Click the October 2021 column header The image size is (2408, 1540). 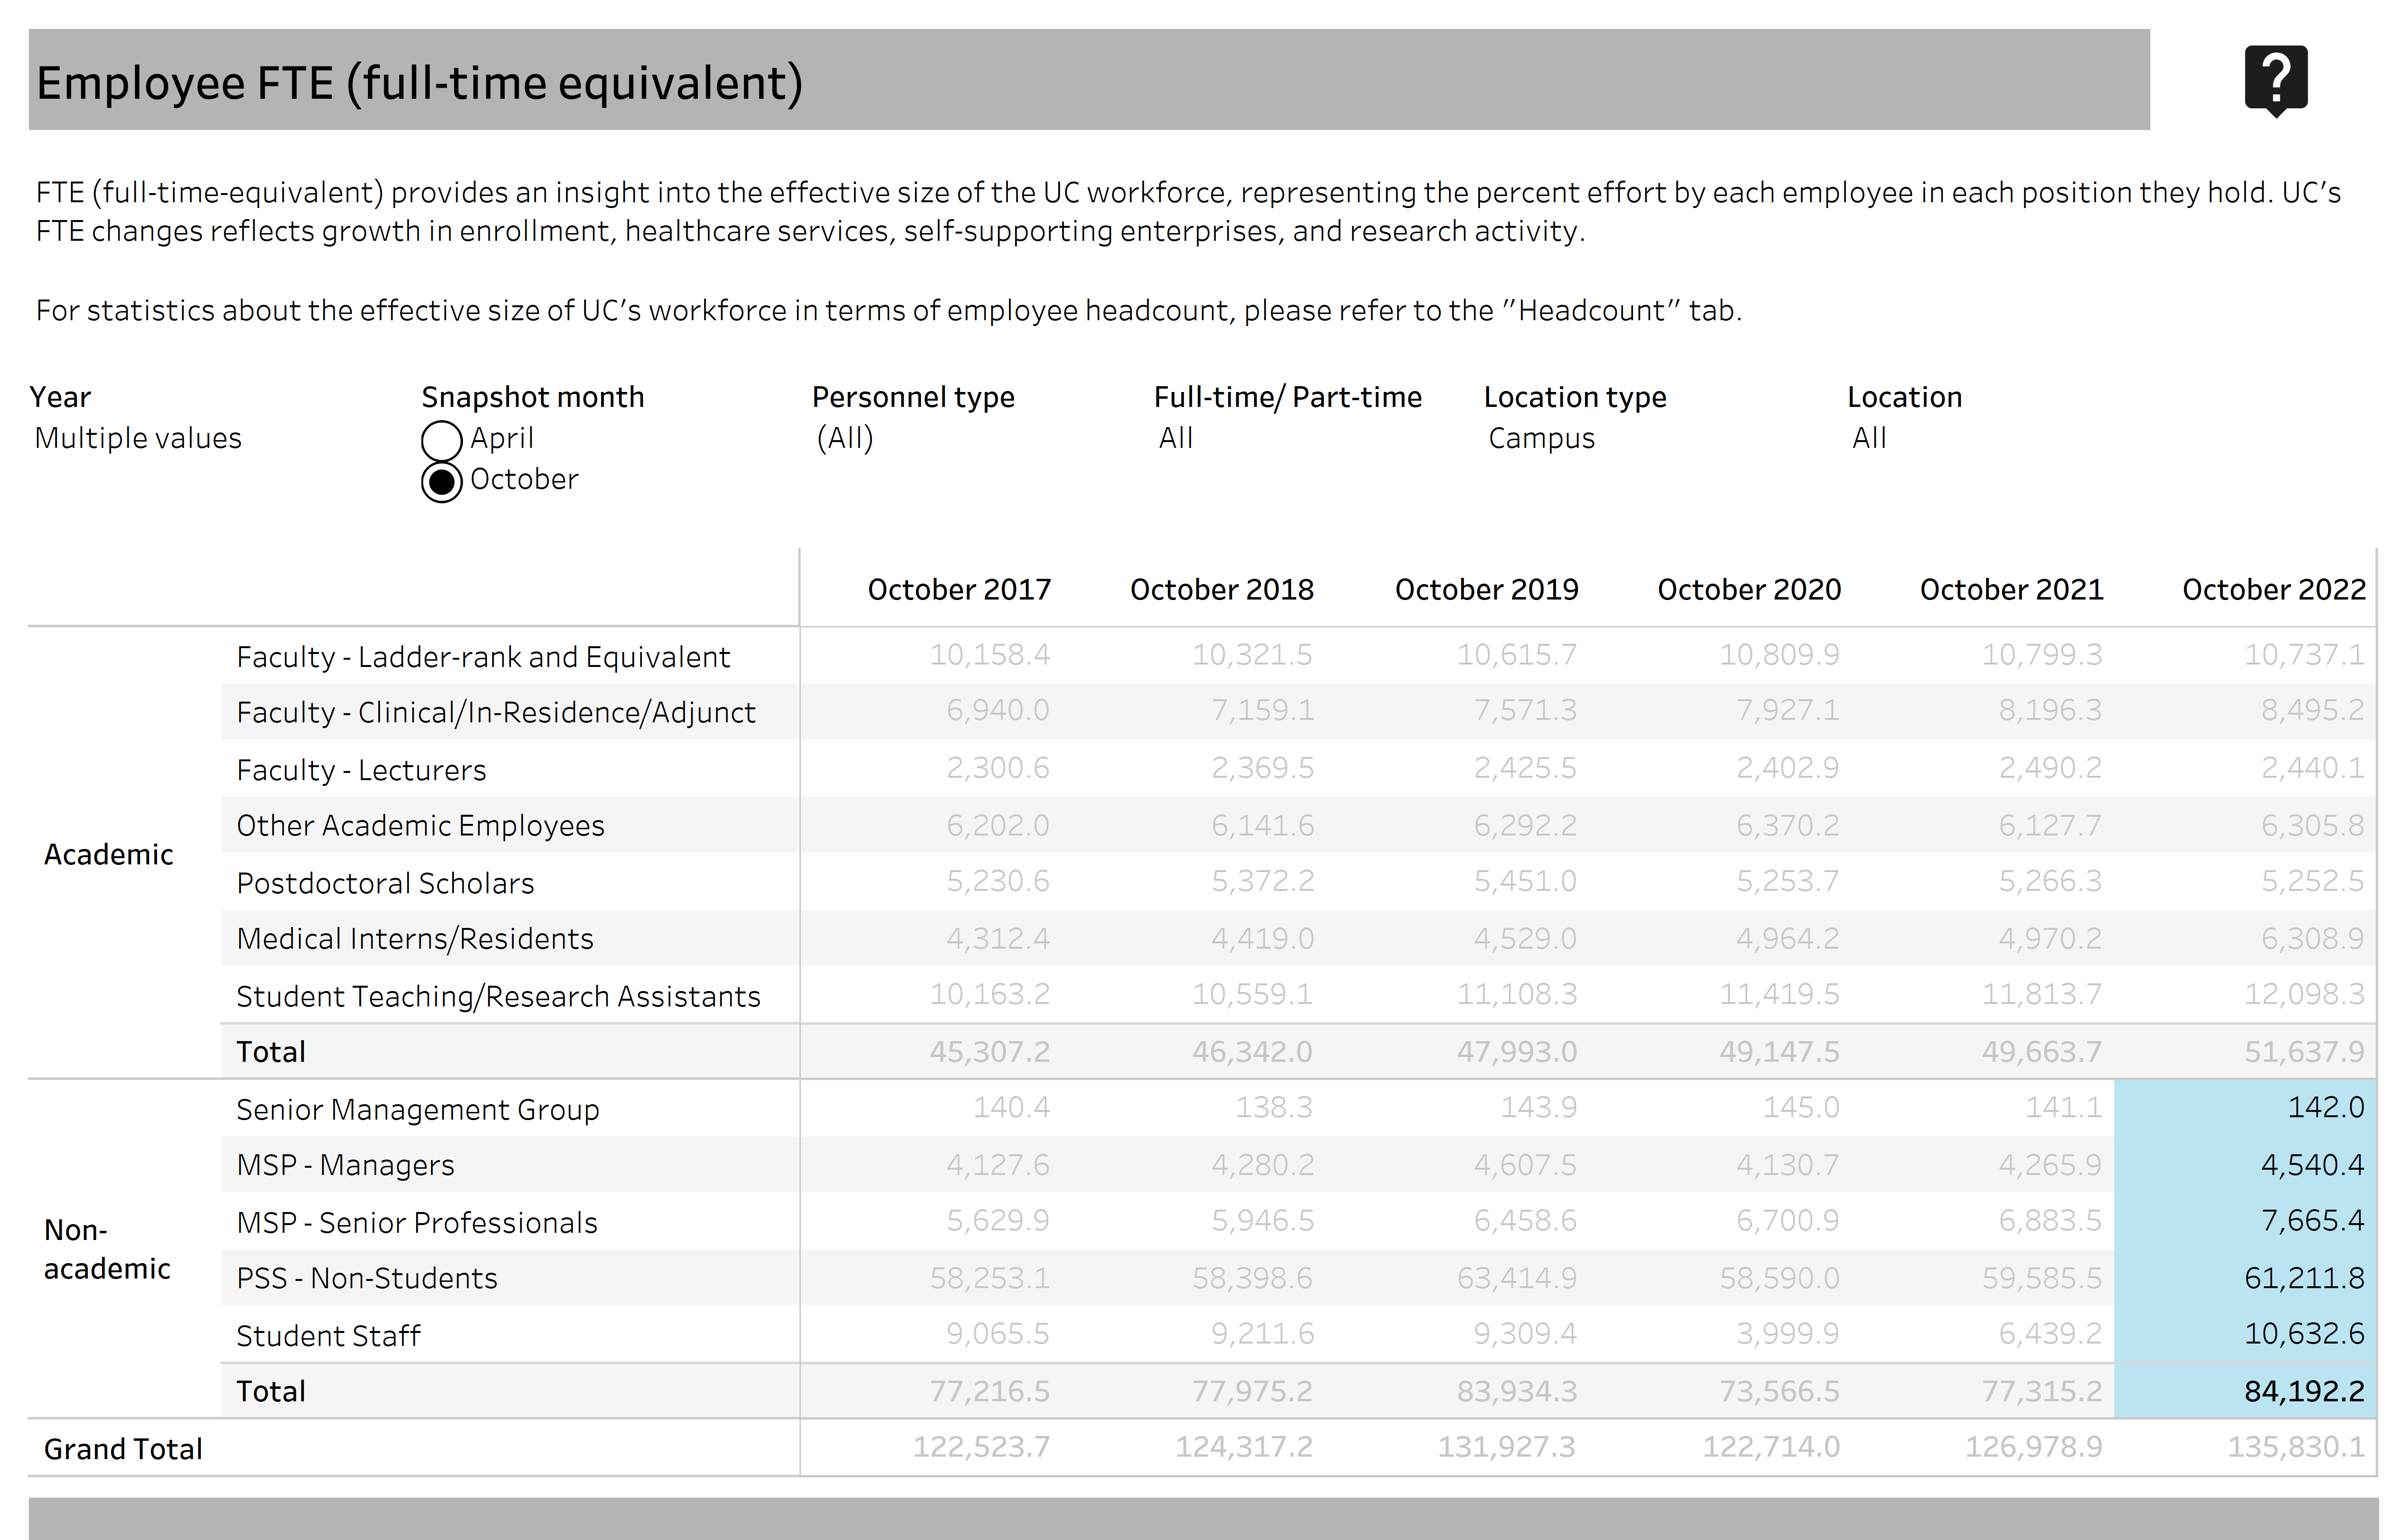click(x=2011, y=589)
